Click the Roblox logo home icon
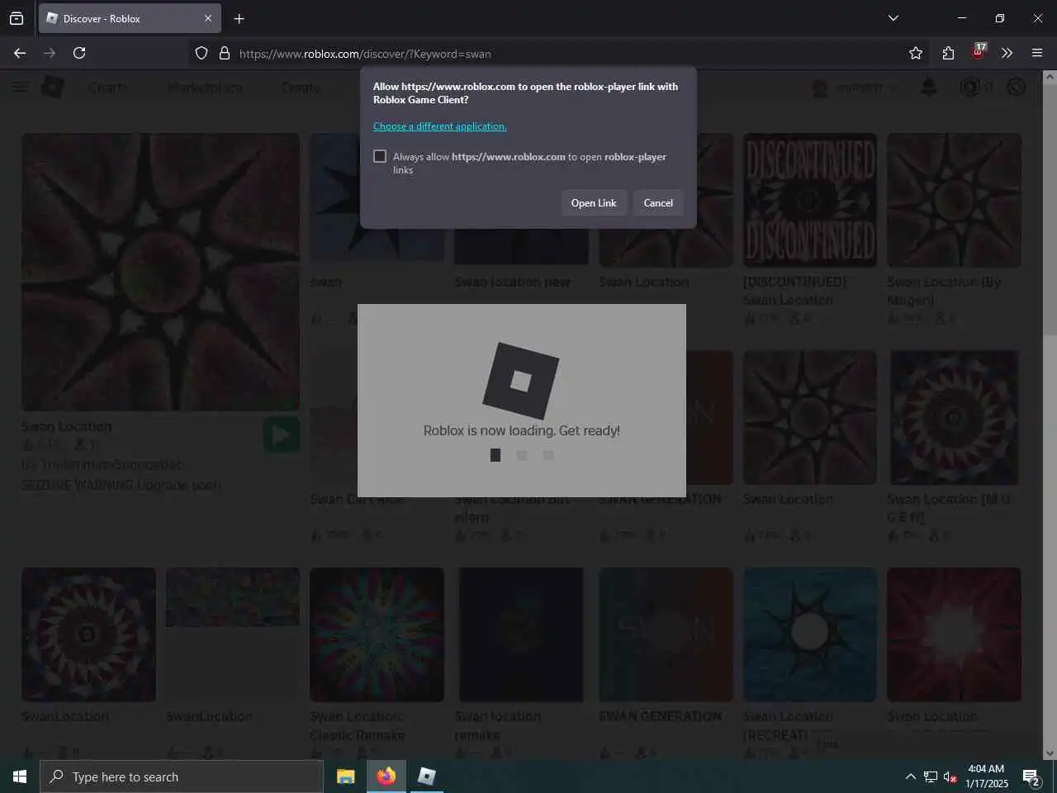The width and height of the screenshot is (1057, 793). point(53,87)
